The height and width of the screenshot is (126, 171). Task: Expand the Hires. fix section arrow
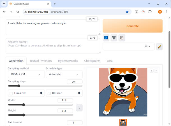(x=41, y=93)
